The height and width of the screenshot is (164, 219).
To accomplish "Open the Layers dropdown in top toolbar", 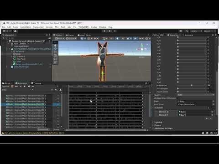I will 196,31.
